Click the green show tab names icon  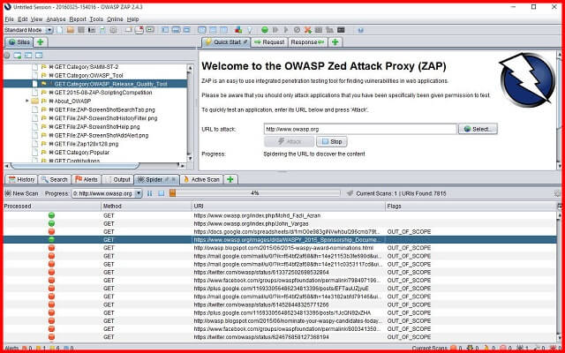(x=150, y=30)
